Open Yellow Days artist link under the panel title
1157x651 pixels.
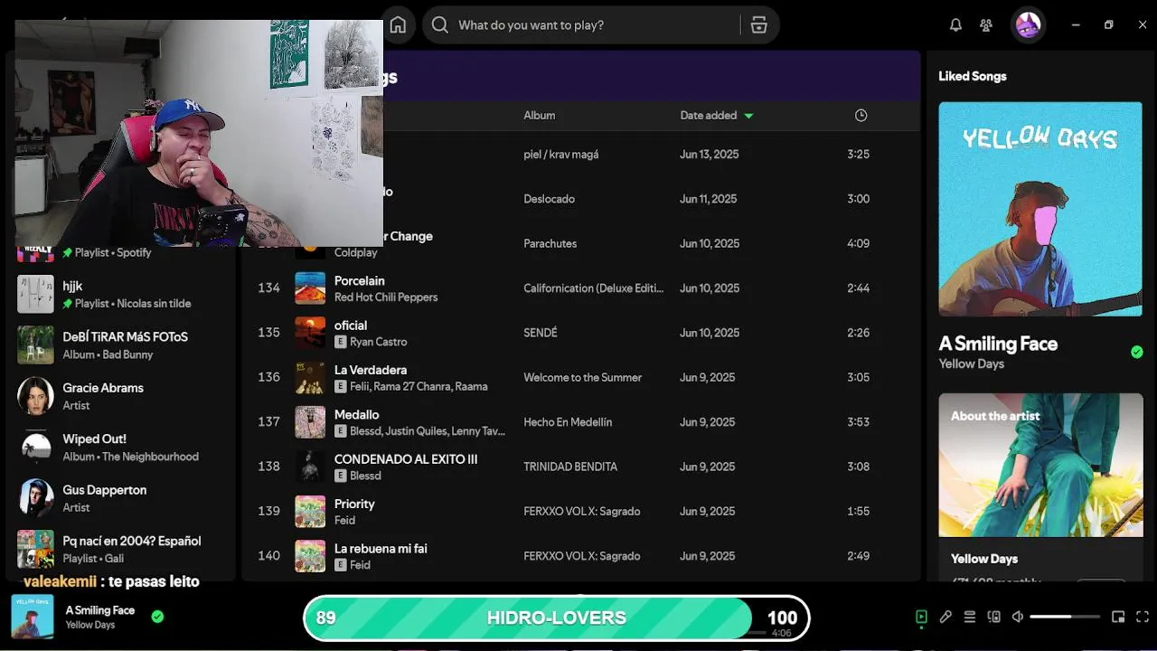point(971,363)
